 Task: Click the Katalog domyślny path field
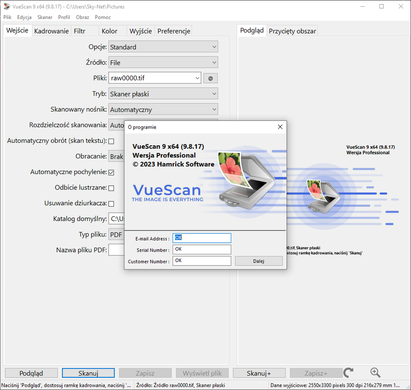click(x=116, y=219)
